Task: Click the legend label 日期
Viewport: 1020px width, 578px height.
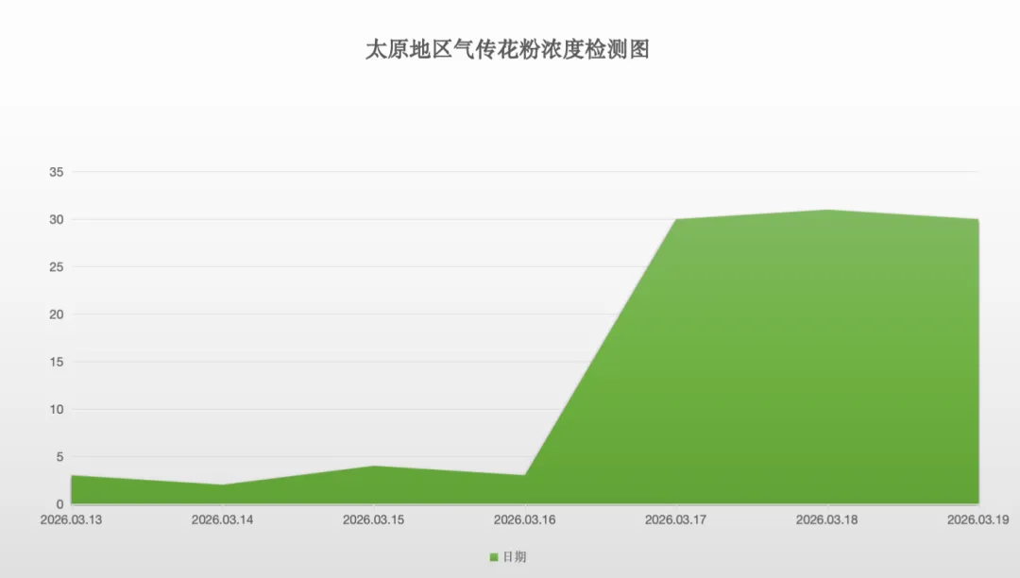Action: click(515, 557)
